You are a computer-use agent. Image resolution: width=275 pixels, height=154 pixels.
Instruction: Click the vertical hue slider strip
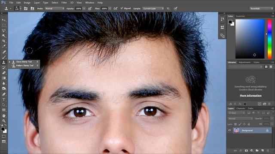pyautogui.click(x=269, y=39)
